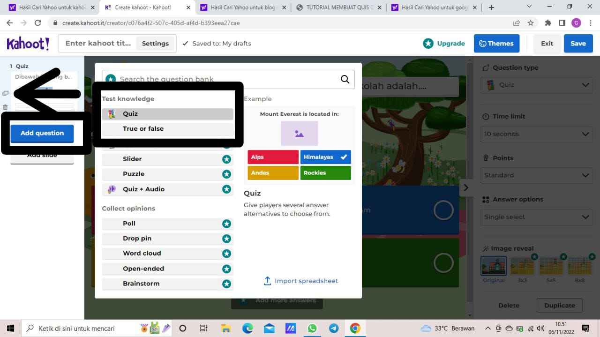Choose the Quiz + Audio question type
Screen dimensions: 600x337
[x=167, y=189]
